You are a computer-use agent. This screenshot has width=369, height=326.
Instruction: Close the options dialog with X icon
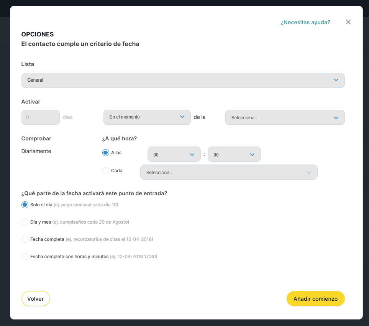pos(348,22)
